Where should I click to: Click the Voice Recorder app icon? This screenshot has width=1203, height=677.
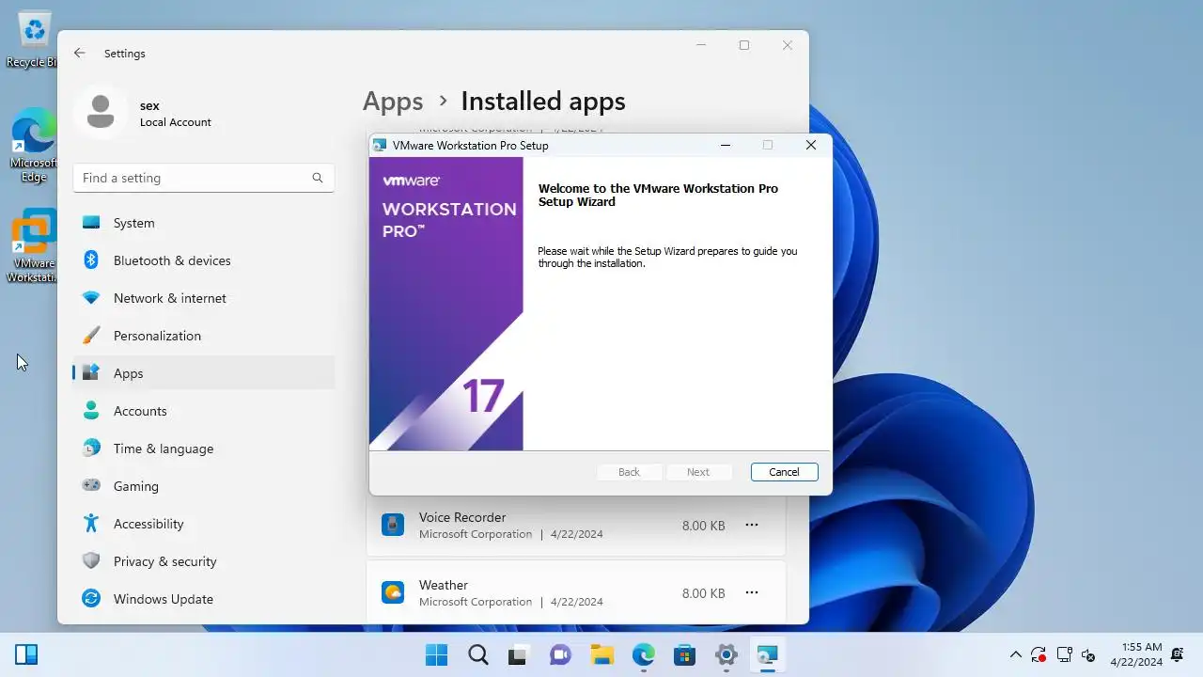pos(393,525)
